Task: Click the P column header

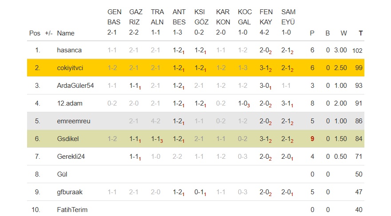Action: tap(312, 33)
